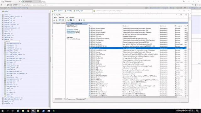Select the SEDMAX Storage Writer service
The height and width of the screenshot is (113, 201).
click(x=138, y=82)
